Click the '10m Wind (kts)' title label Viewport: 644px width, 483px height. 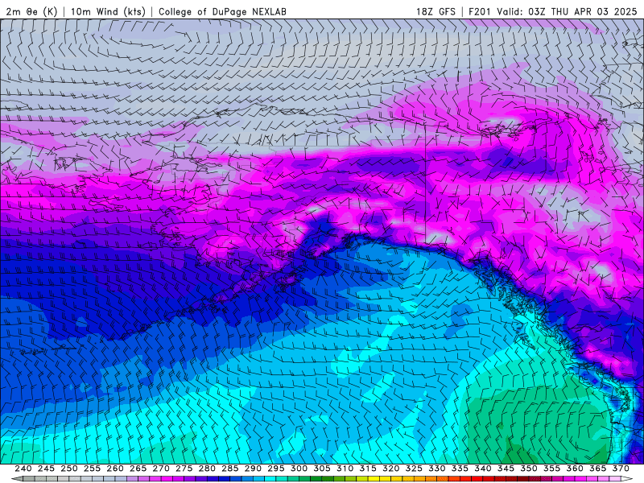[108, 11]
